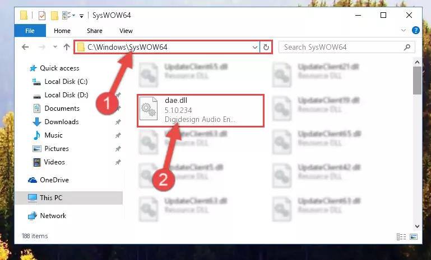Click the New folder quick access icon

[54, 16]
